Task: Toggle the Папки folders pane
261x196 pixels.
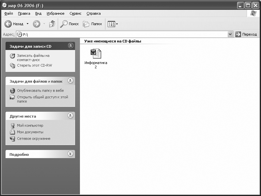Action: pyautogui.click(x=92, y=24)
